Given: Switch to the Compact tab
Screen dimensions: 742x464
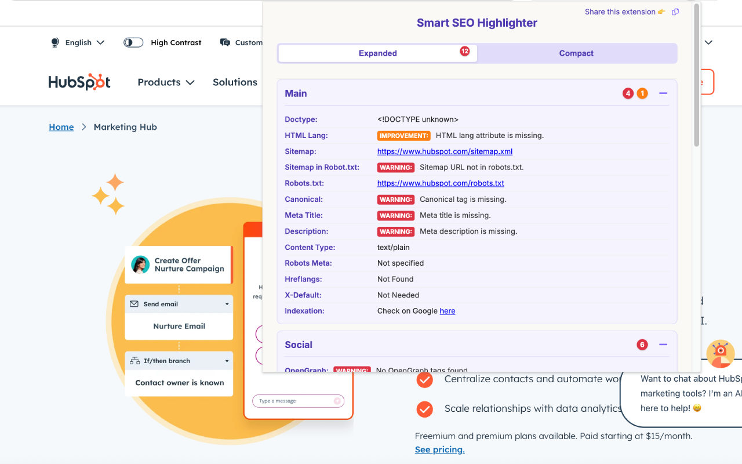Looking at the screenshot, I should click(x=576, y=53).
